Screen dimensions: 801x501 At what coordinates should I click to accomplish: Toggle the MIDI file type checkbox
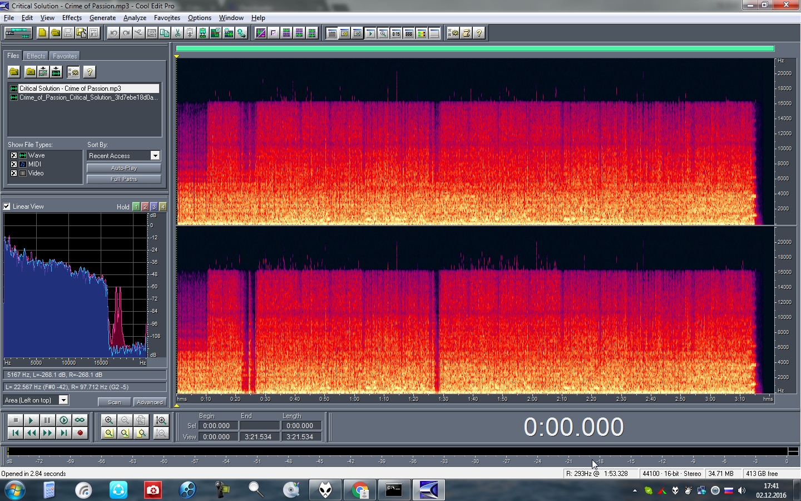14,164
